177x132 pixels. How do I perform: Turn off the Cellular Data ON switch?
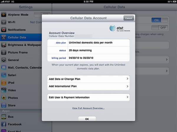pyautogui.click(x=160, y=20)
